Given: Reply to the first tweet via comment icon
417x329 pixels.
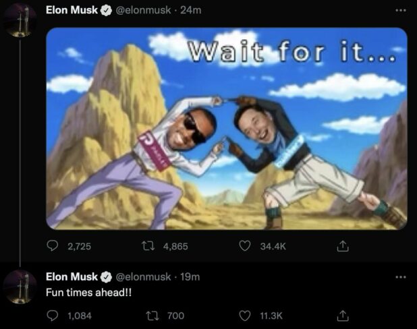Looking at the screenshot, I should pos(53,246).
